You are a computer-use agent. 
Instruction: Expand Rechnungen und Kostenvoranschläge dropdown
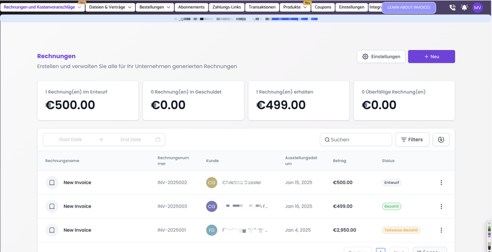click(43, 7)
